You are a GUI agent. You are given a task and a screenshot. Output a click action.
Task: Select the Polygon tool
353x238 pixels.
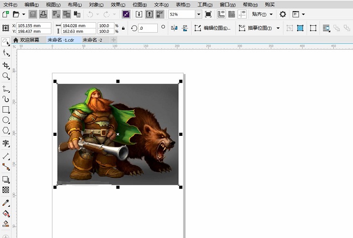[6, 131]
